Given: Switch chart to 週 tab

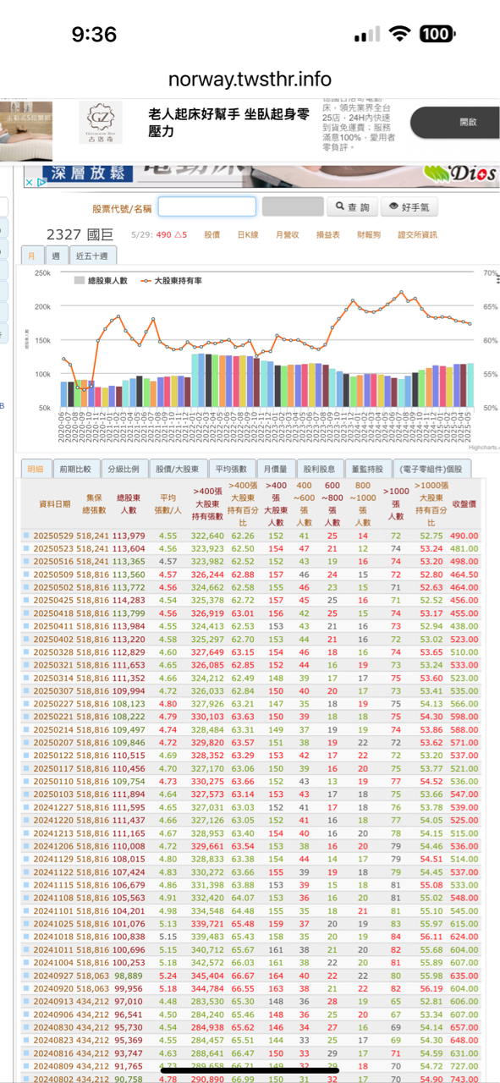Looking at the screenshot, I should 56,256.
